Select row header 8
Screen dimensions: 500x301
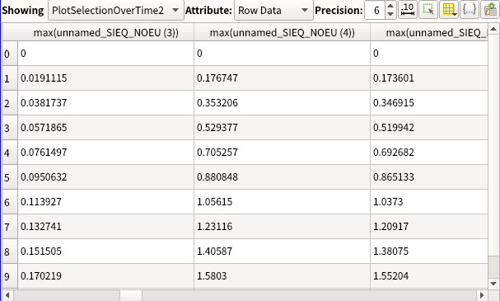point(10,252)
